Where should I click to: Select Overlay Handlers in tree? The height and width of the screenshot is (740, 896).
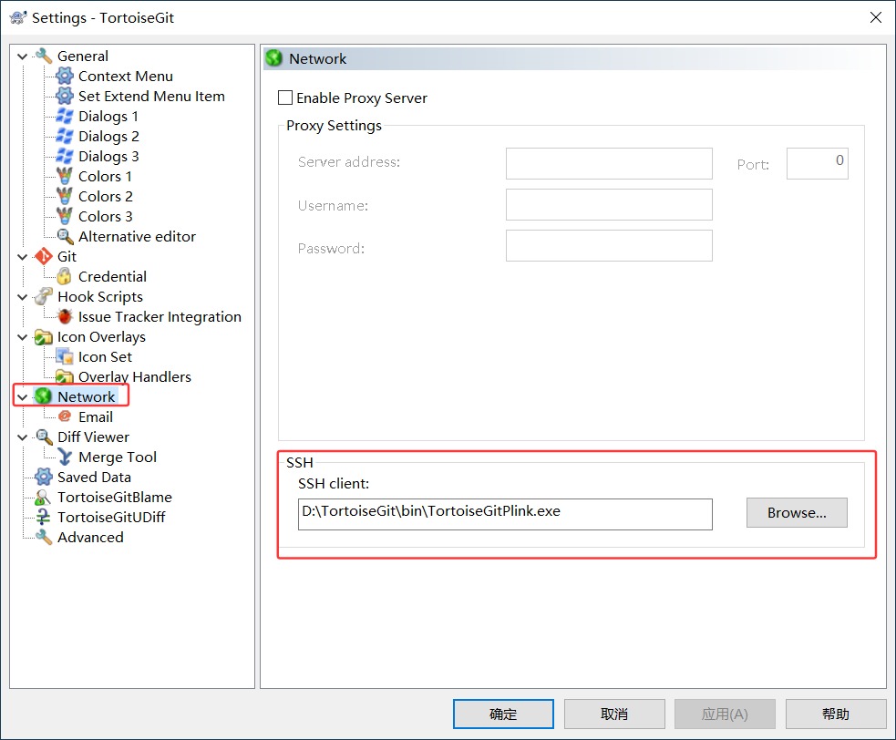coord(134,376)
